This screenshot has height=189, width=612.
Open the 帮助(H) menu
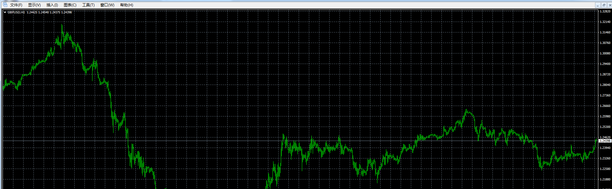[x=127, y=5]
